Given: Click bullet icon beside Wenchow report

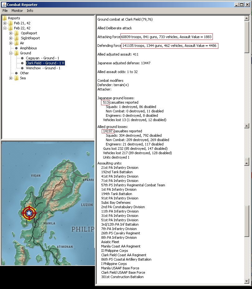Looking at the screenshot, I should (22, 68).
